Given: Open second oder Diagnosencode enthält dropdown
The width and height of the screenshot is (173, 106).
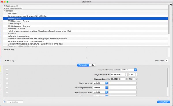Looking at the screenshot, I should point(100,92).
